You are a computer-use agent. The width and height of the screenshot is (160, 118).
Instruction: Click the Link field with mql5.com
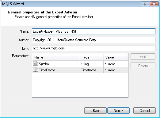coord(94,48)
